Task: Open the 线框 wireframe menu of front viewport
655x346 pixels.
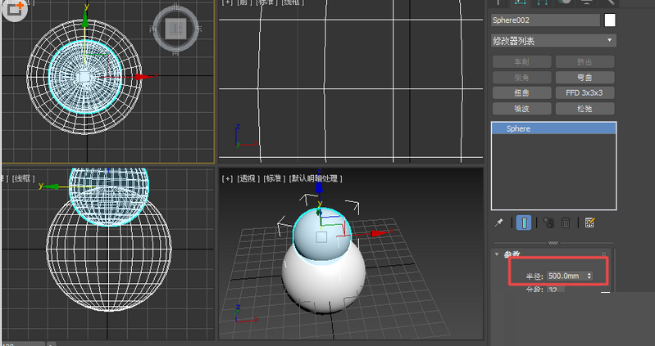Action: (291, 2)
